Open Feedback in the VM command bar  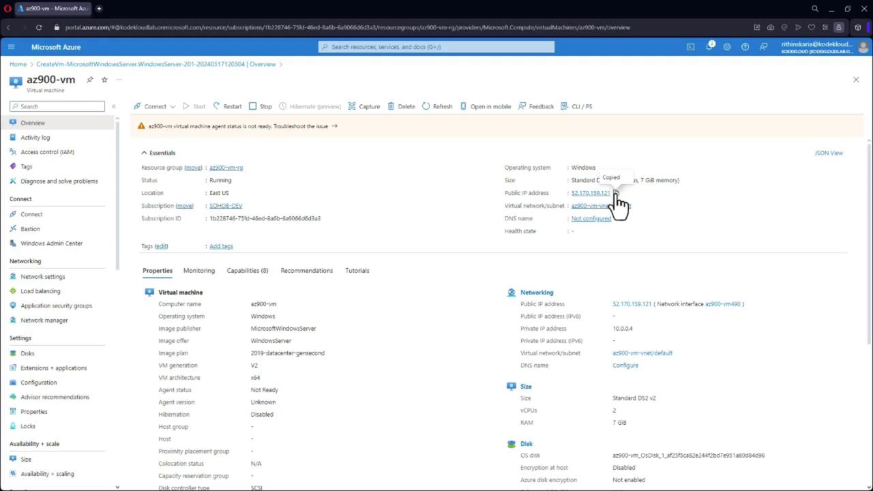click(536, 106)
